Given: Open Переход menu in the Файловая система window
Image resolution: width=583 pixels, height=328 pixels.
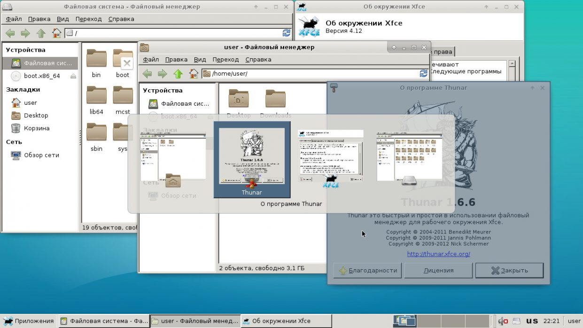Looking at the screenshot, I should [88, 19].
